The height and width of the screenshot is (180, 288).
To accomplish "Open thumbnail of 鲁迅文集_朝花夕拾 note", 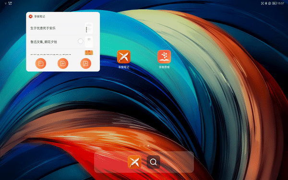I will (x=89, y=42).
